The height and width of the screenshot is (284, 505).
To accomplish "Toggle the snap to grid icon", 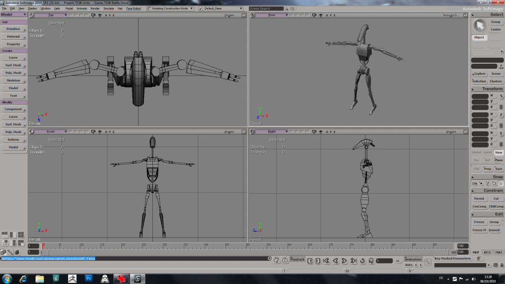I will click(501, 183).
